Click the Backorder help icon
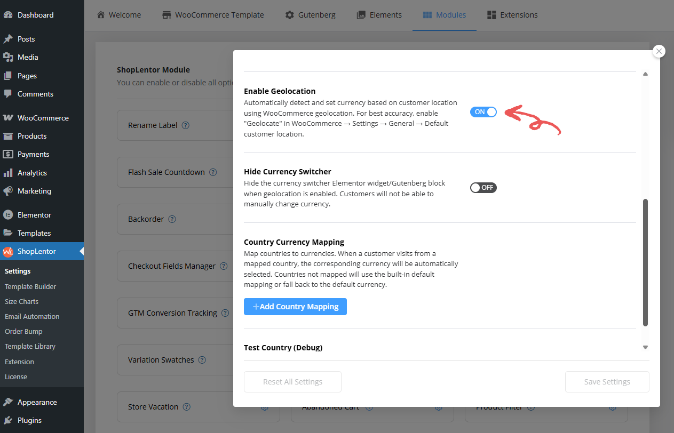Image resolution: width=674 pixels, height=433 pixels. click(x=172, y=219)
